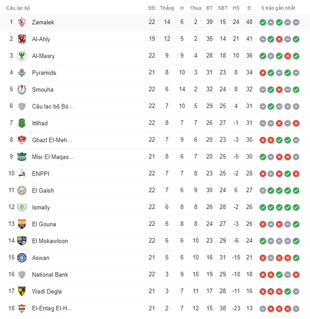Open the Zamalek team link
This screenshot has width=310, height=319.
[43, 22]
